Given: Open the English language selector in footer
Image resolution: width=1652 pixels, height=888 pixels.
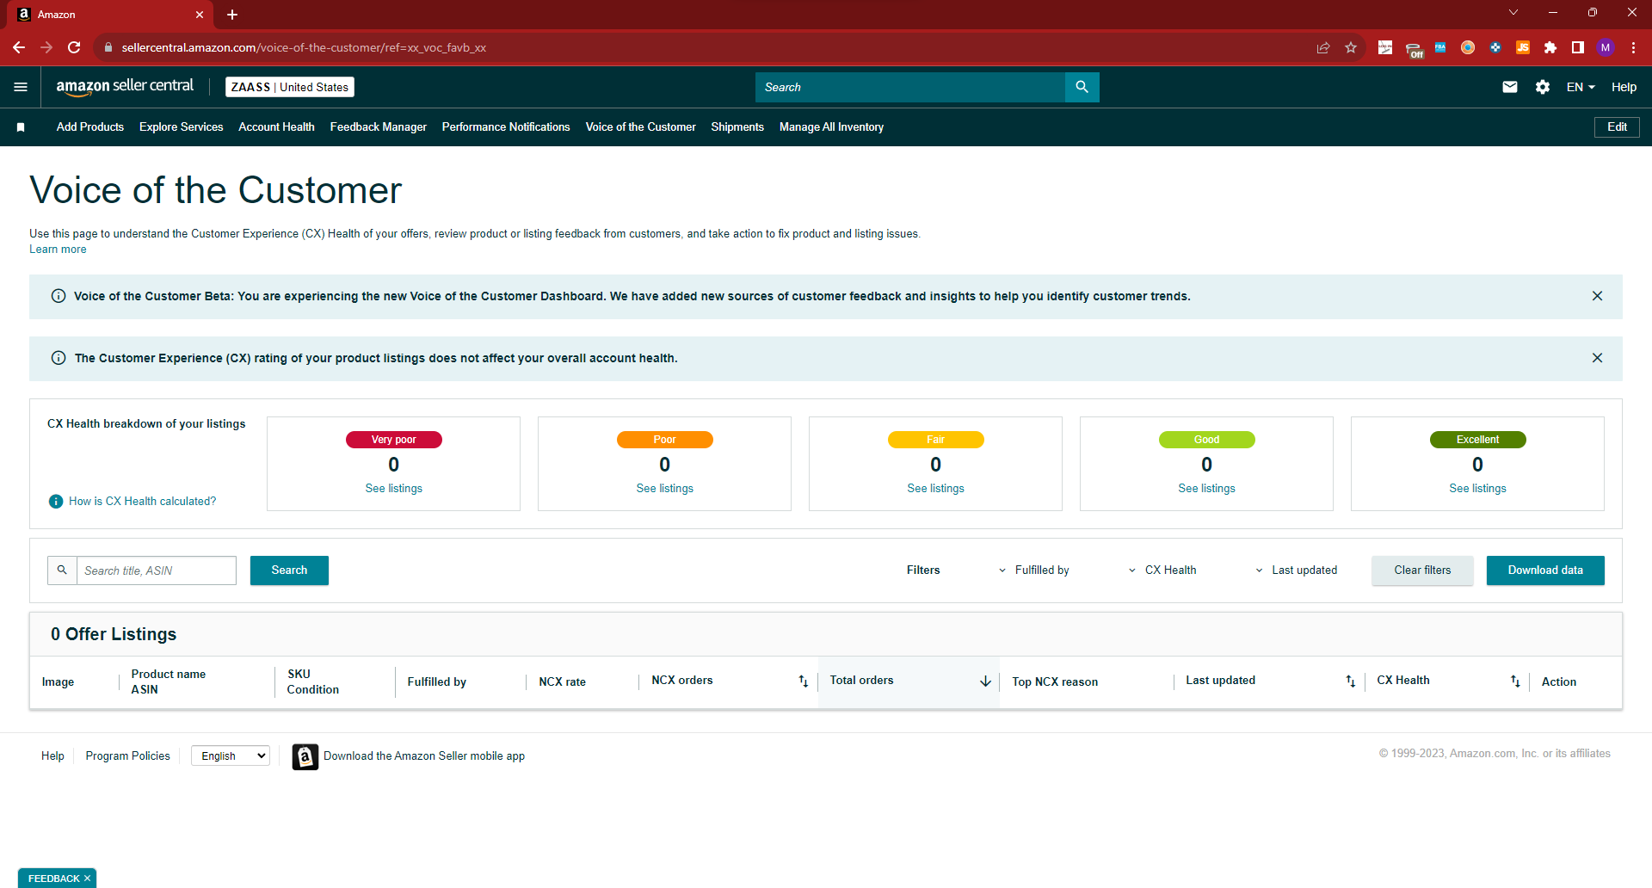Looking at the screenshot, I should point(231,755).
